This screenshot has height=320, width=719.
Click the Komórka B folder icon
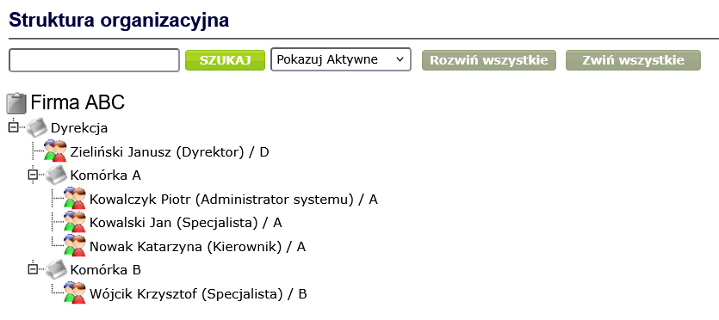pos(56,269)
